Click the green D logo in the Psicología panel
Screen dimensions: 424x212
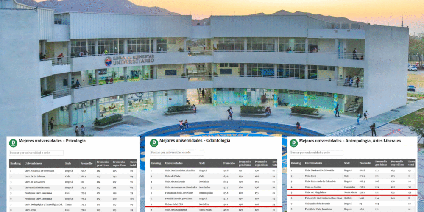click(14, 143)
